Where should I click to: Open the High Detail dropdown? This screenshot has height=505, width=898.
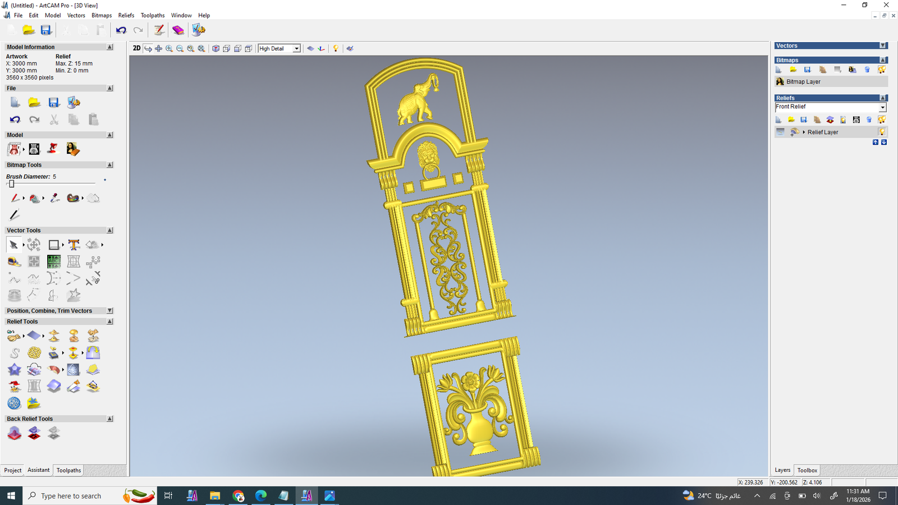(296, 49)
